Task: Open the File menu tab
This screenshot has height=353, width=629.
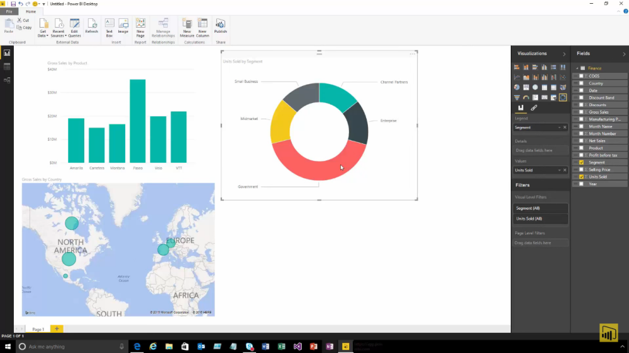Action: pyautogui.click(x=9, y=11)
